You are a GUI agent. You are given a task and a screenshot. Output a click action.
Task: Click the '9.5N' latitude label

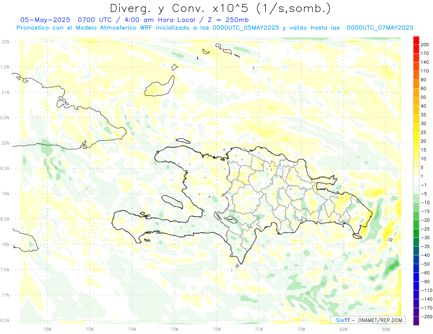click(5, 169)
